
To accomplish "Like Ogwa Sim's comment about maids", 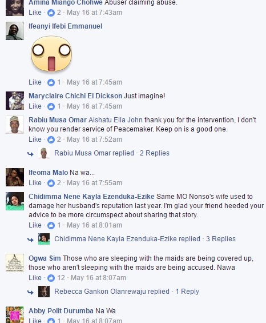I will [35, 278].
